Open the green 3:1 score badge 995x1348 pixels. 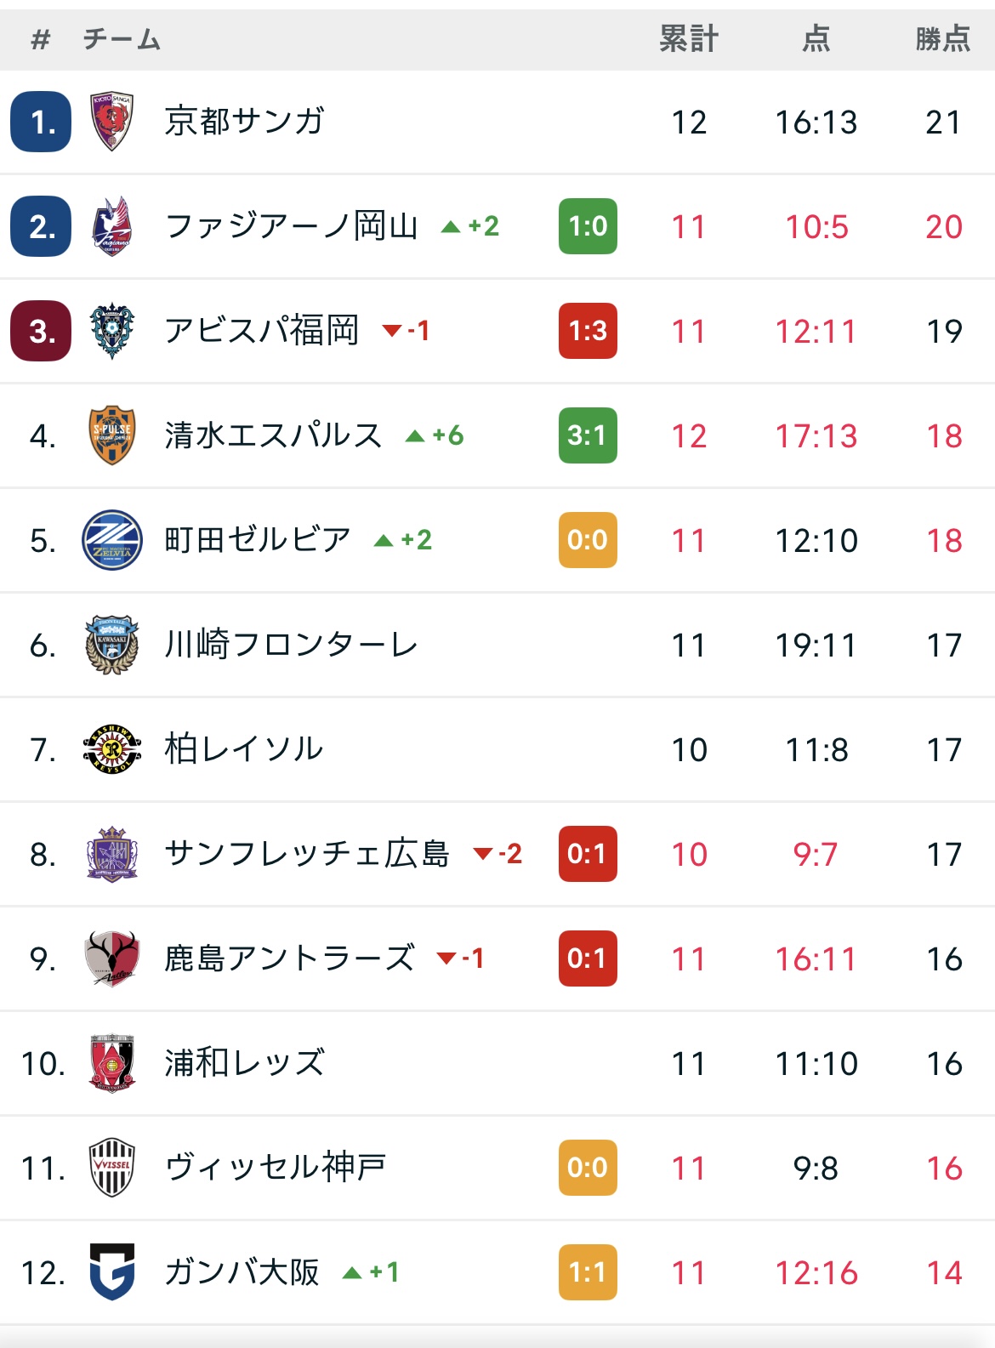click(588, 435)
